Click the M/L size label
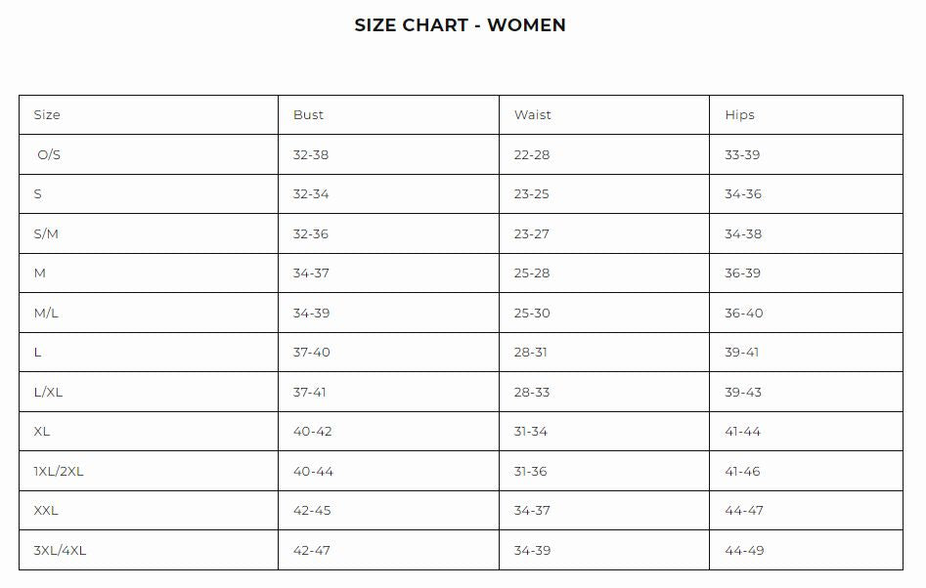Viewport: 926px width, 588px height. click(47, 314)
